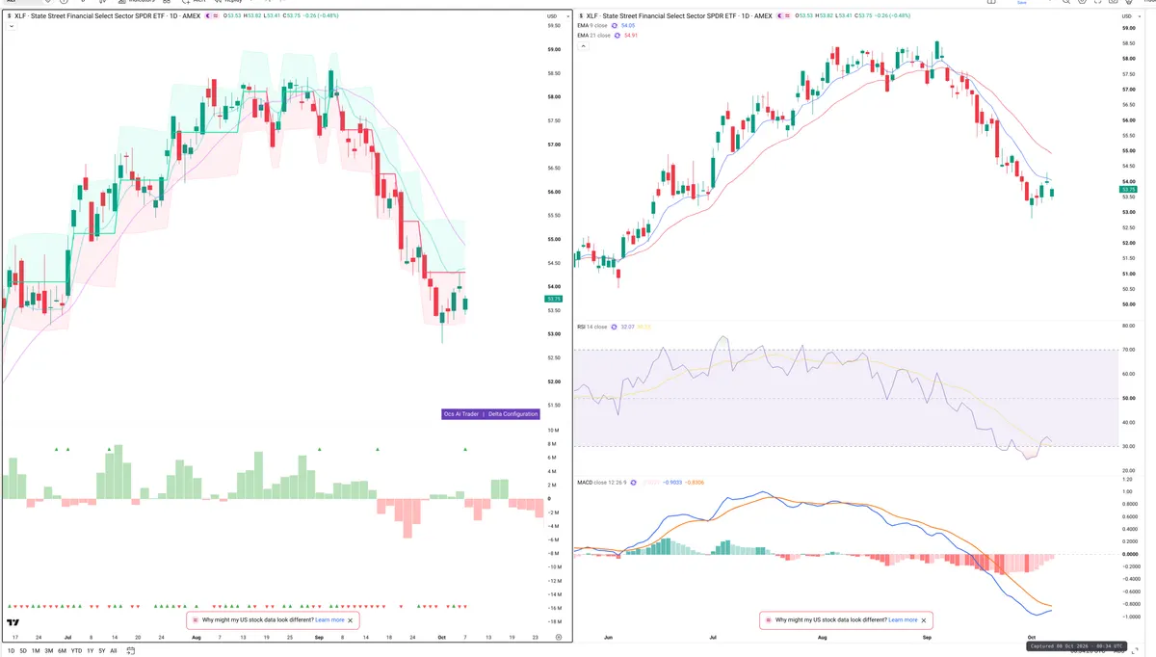Click the right chart current price label 53.75
Screen dimensions: 1156x657
pyautogui.click(x=1129, y=190)
